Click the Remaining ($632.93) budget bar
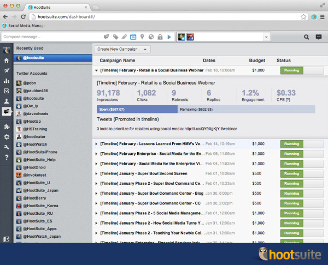Image resolution: width=328 pixels, height=265 pixels. pos(247,110)
